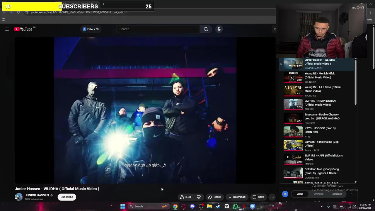This screenshot has height=211, width=375.
Task: Play Young RZ - Menich Kifek thumbnail
Action: 293,77
